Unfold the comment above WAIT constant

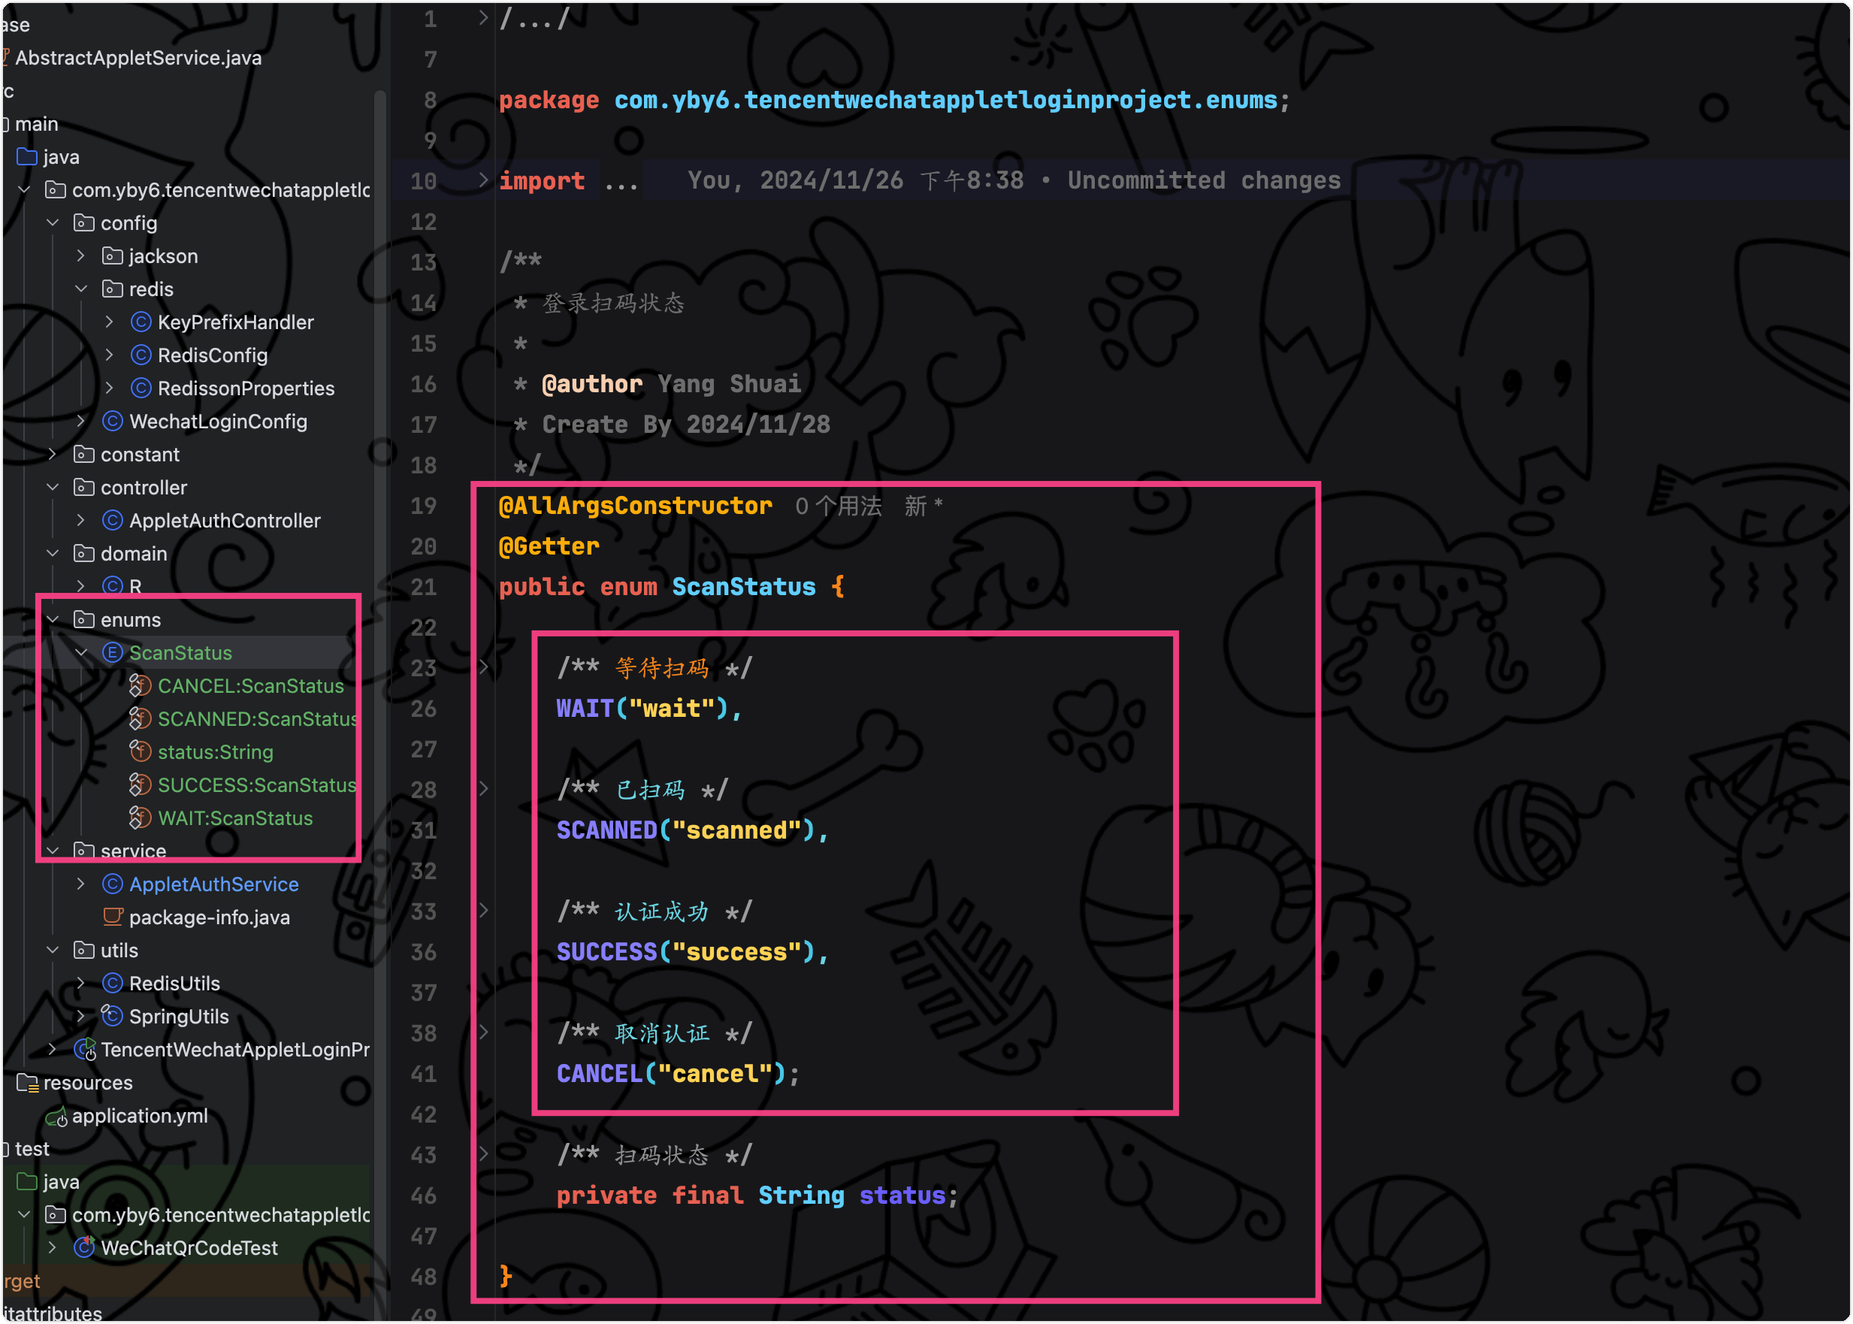(x=483, y=668)
